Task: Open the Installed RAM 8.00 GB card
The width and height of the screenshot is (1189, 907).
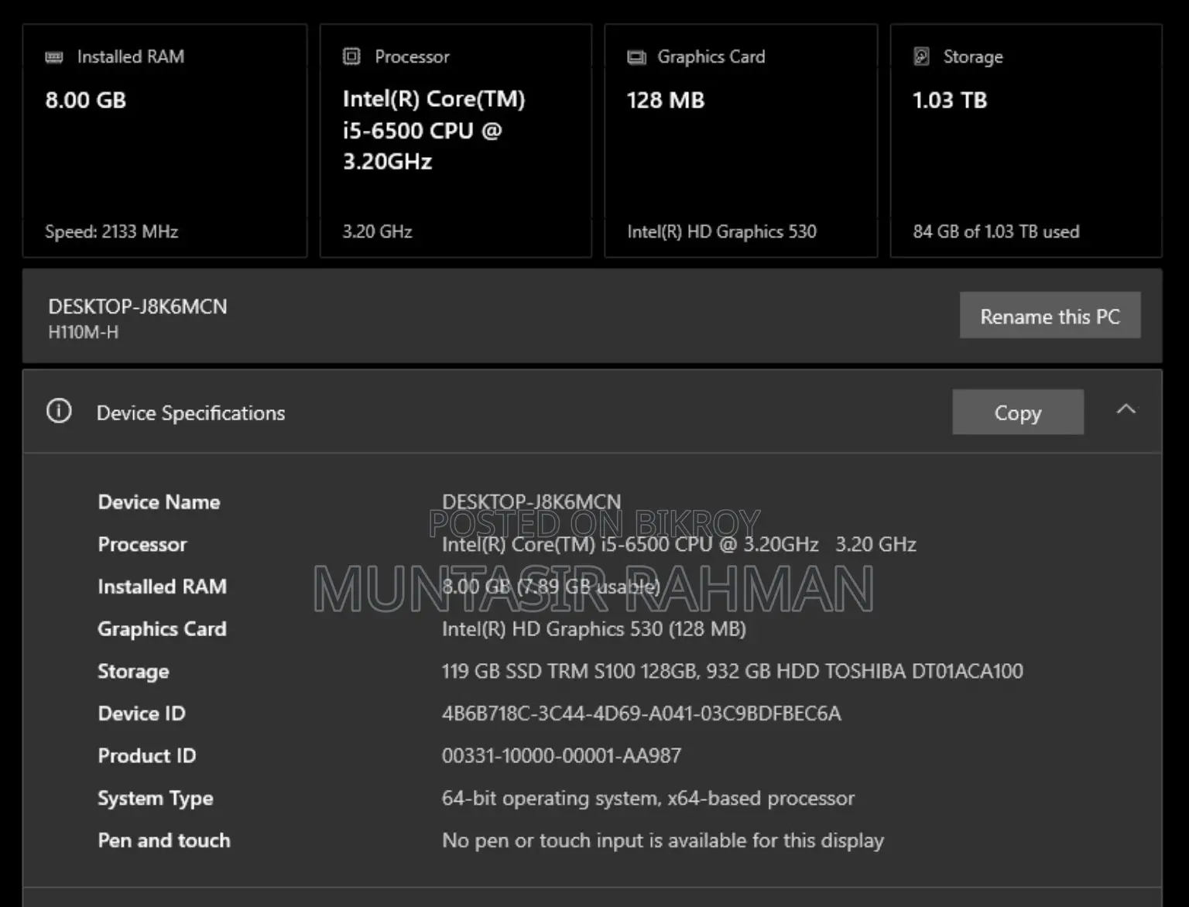Action: 165,141
